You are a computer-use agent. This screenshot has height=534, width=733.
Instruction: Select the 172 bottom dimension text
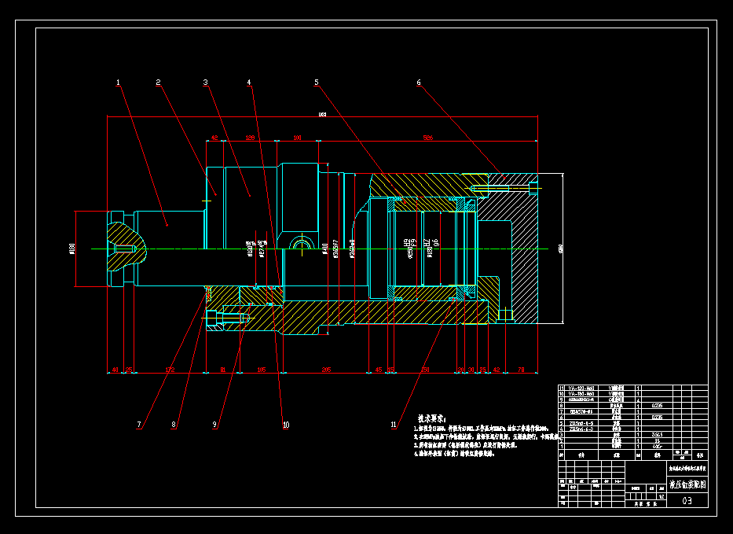pyautogui.click(x=170, y=370)
